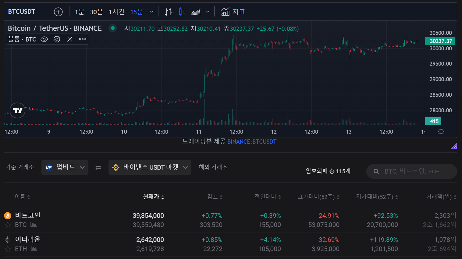Click the purple corner handle below the chart
Viewport: 462px width, 259px height.
(454, 146)
